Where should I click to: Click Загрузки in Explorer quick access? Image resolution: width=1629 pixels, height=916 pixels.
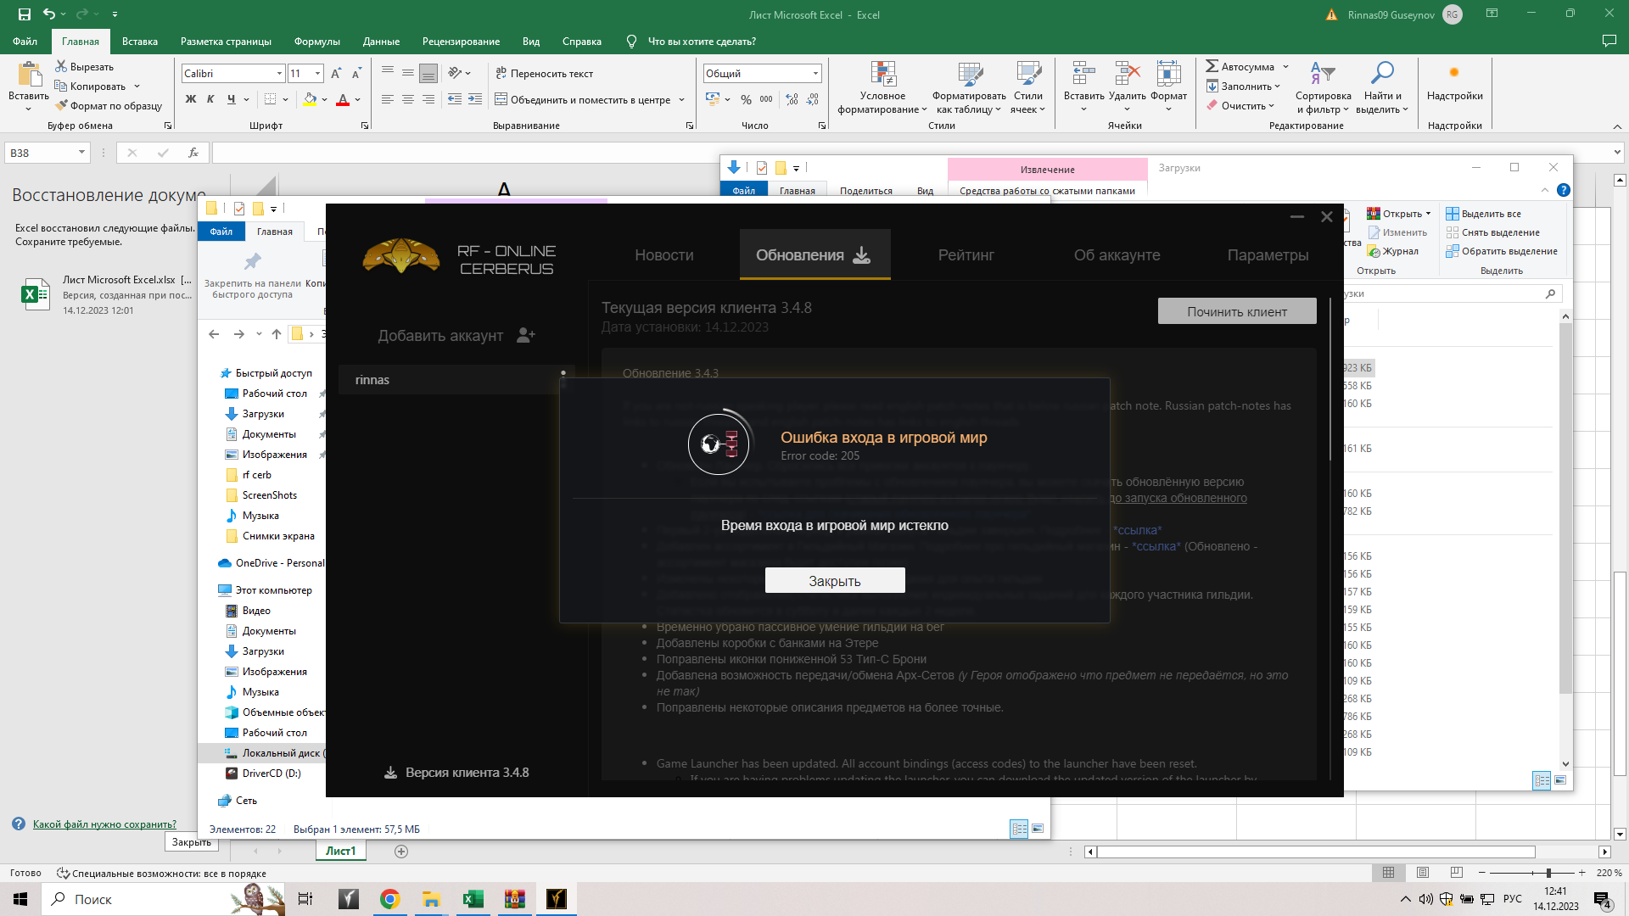(263, 414)
